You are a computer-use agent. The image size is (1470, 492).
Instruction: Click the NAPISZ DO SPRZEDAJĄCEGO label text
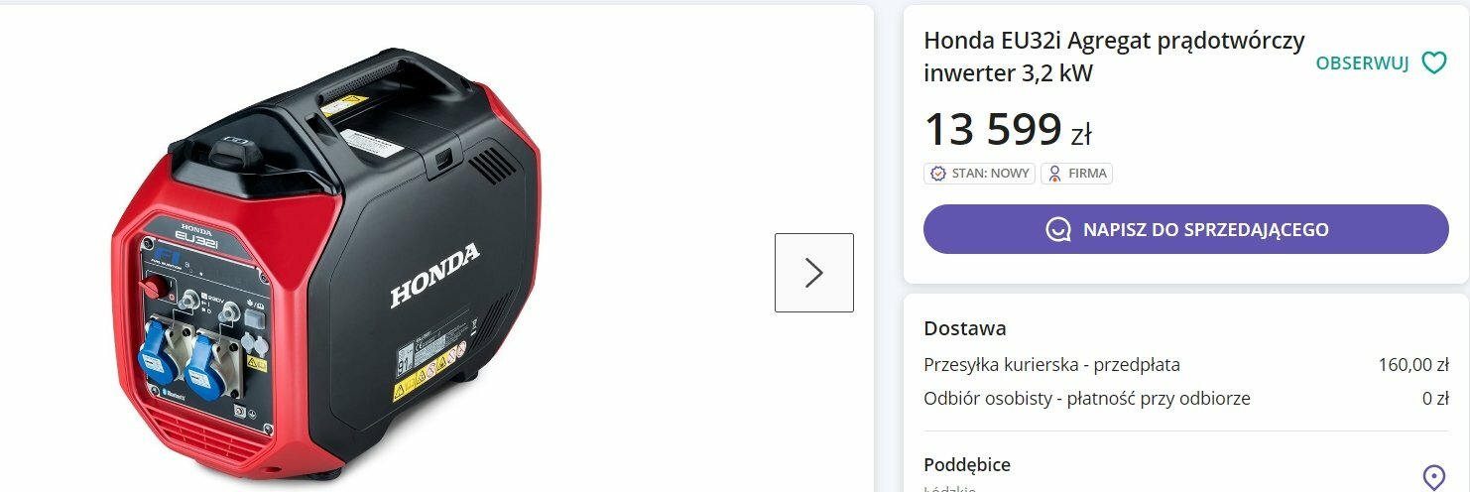[x=1206, y=230]
